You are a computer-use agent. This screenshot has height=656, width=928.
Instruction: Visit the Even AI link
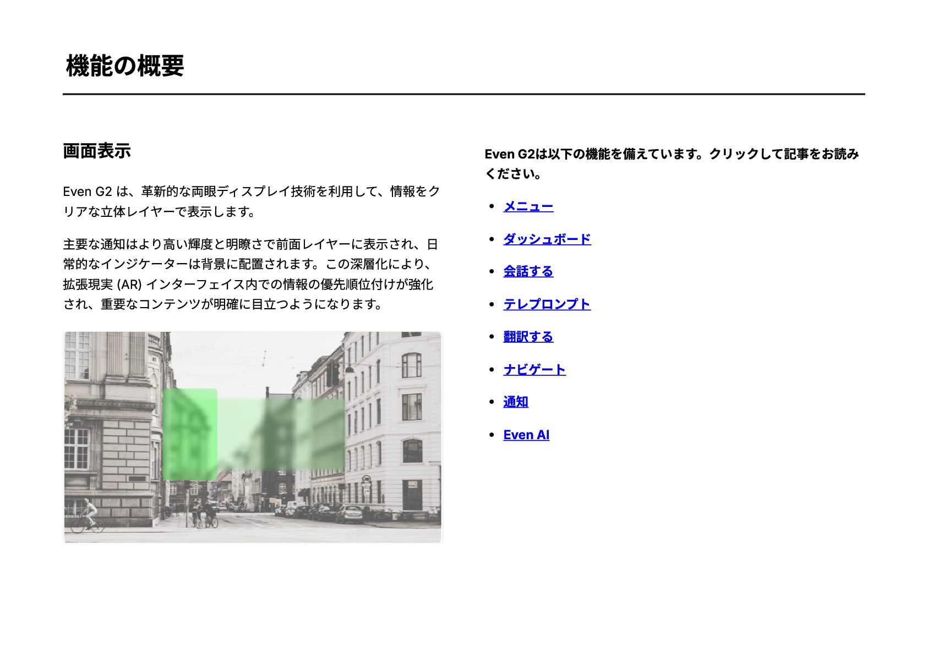526,435
